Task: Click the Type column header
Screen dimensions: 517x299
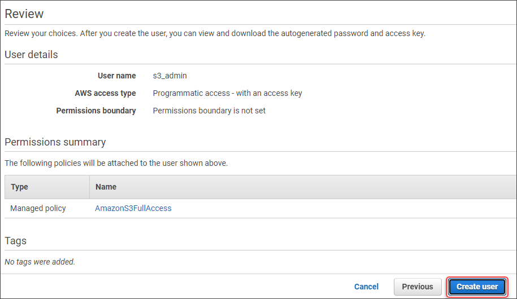Action: coord(19,187)
